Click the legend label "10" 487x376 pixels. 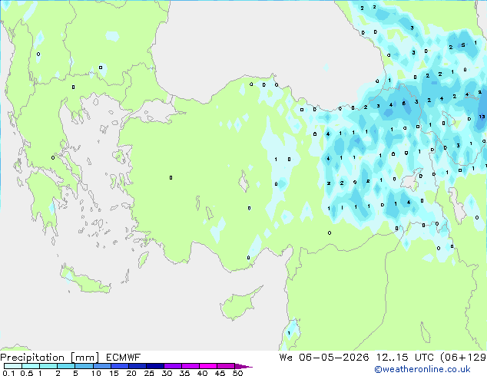[96, 373]
